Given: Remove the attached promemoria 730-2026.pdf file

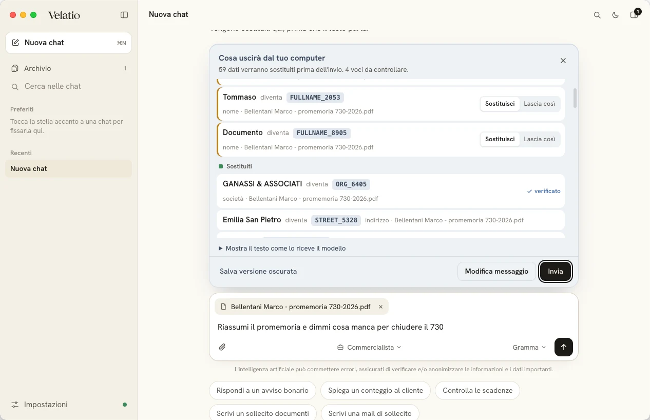Looking at the screenshot, I should [x=380, y=307].
